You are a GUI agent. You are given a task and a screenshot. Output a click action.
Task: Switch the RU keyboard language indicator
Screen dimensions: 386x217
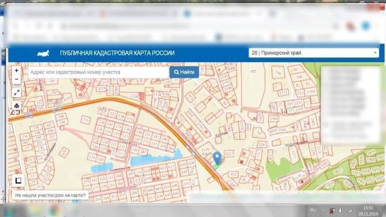tap(313, 210)
